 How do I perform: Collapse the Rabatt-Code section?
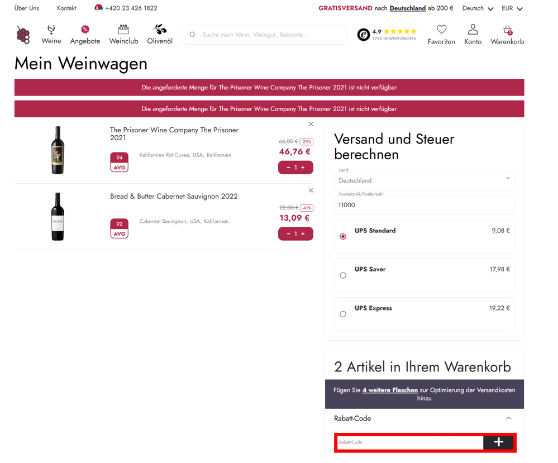coord(508,418)
